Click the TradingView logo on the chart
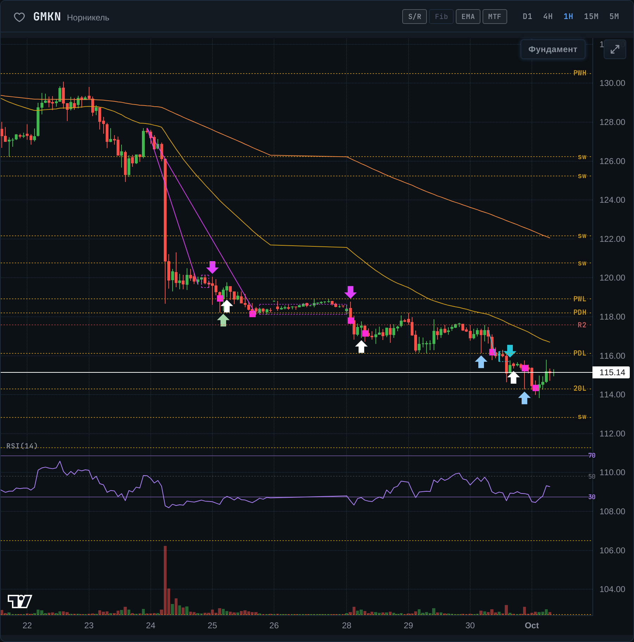The width and height of the screenshot is (634, 642). click(20, 601)
